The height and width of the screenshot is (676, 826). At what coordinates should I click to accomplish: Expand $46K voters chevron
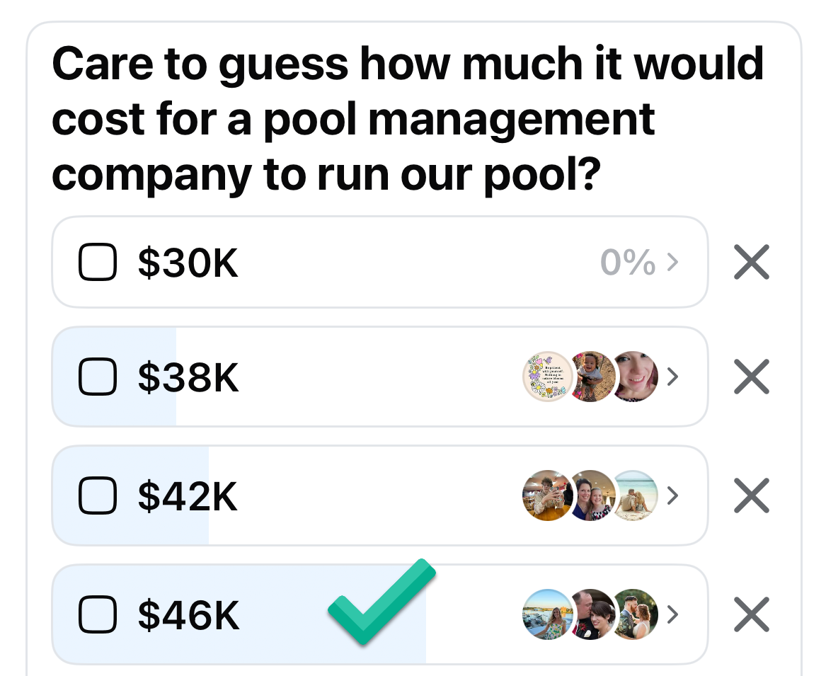coord(672,614)
